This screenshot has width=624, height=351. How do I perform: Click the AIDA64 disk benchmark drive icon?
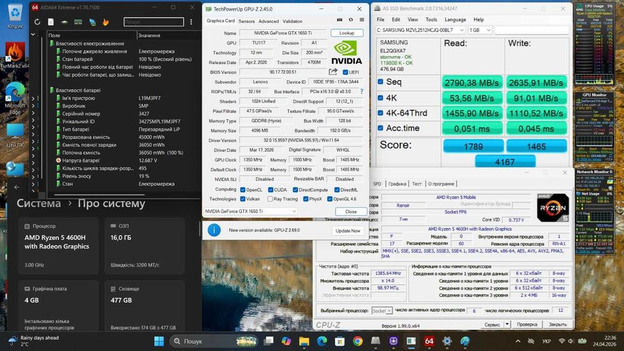coord(64,22)
